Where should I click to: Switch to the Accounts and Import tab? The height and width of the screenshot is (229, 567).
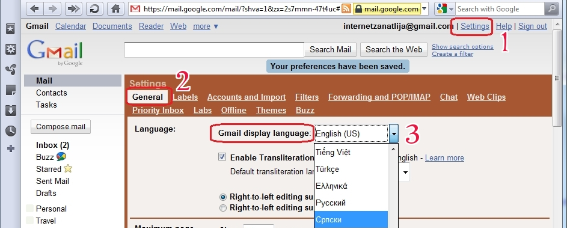point(247,97)
